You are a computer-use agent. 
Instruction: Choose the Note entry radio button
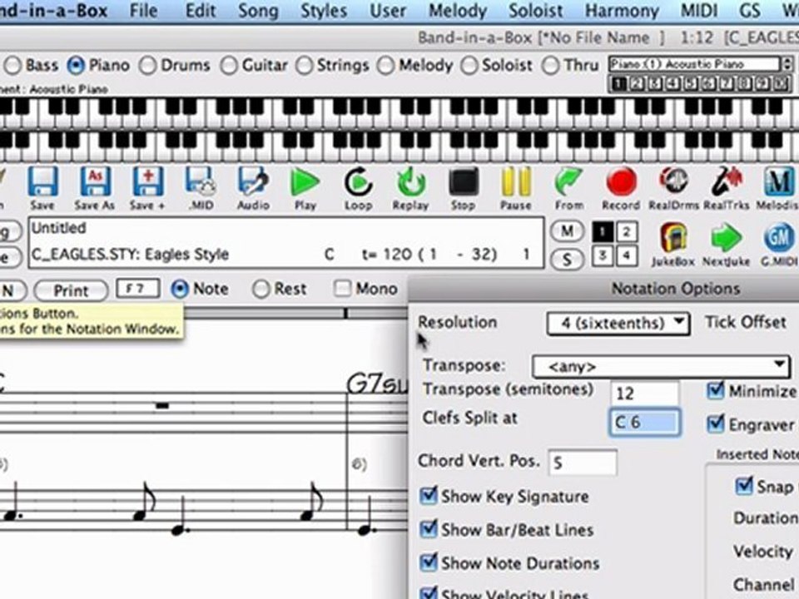(180, 290)
